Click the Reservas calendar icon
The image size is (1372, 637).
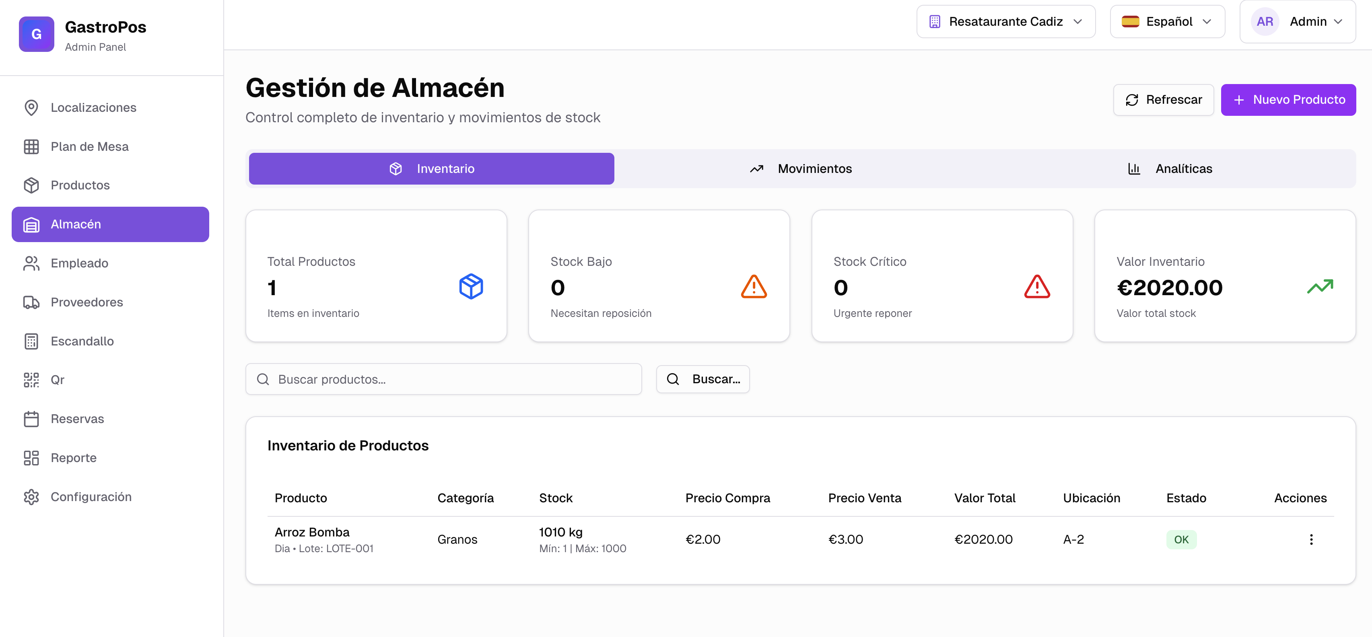[x=31, y=419]
